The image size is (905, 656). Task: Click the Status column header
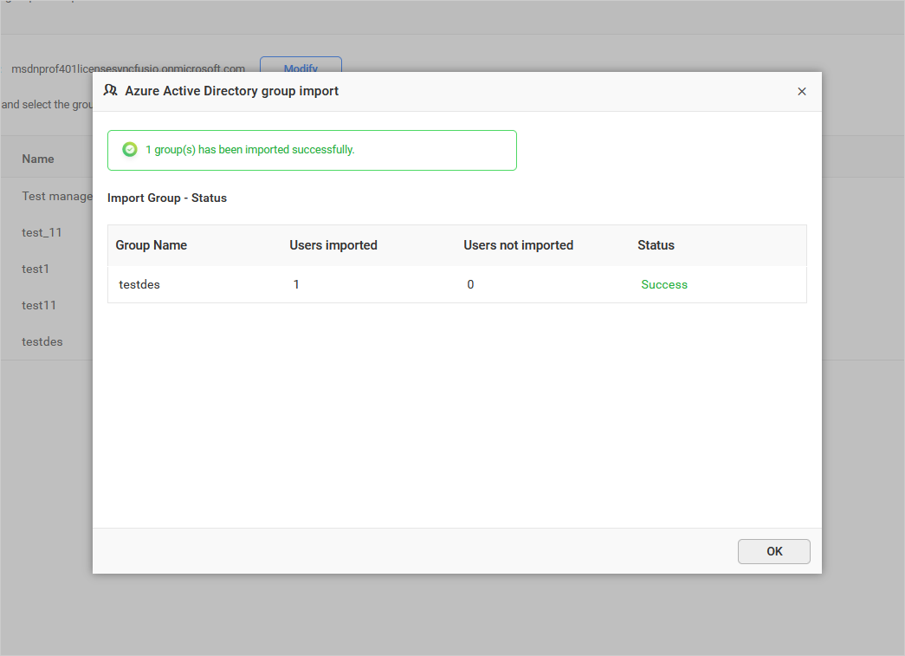click(x=656, y=245)
